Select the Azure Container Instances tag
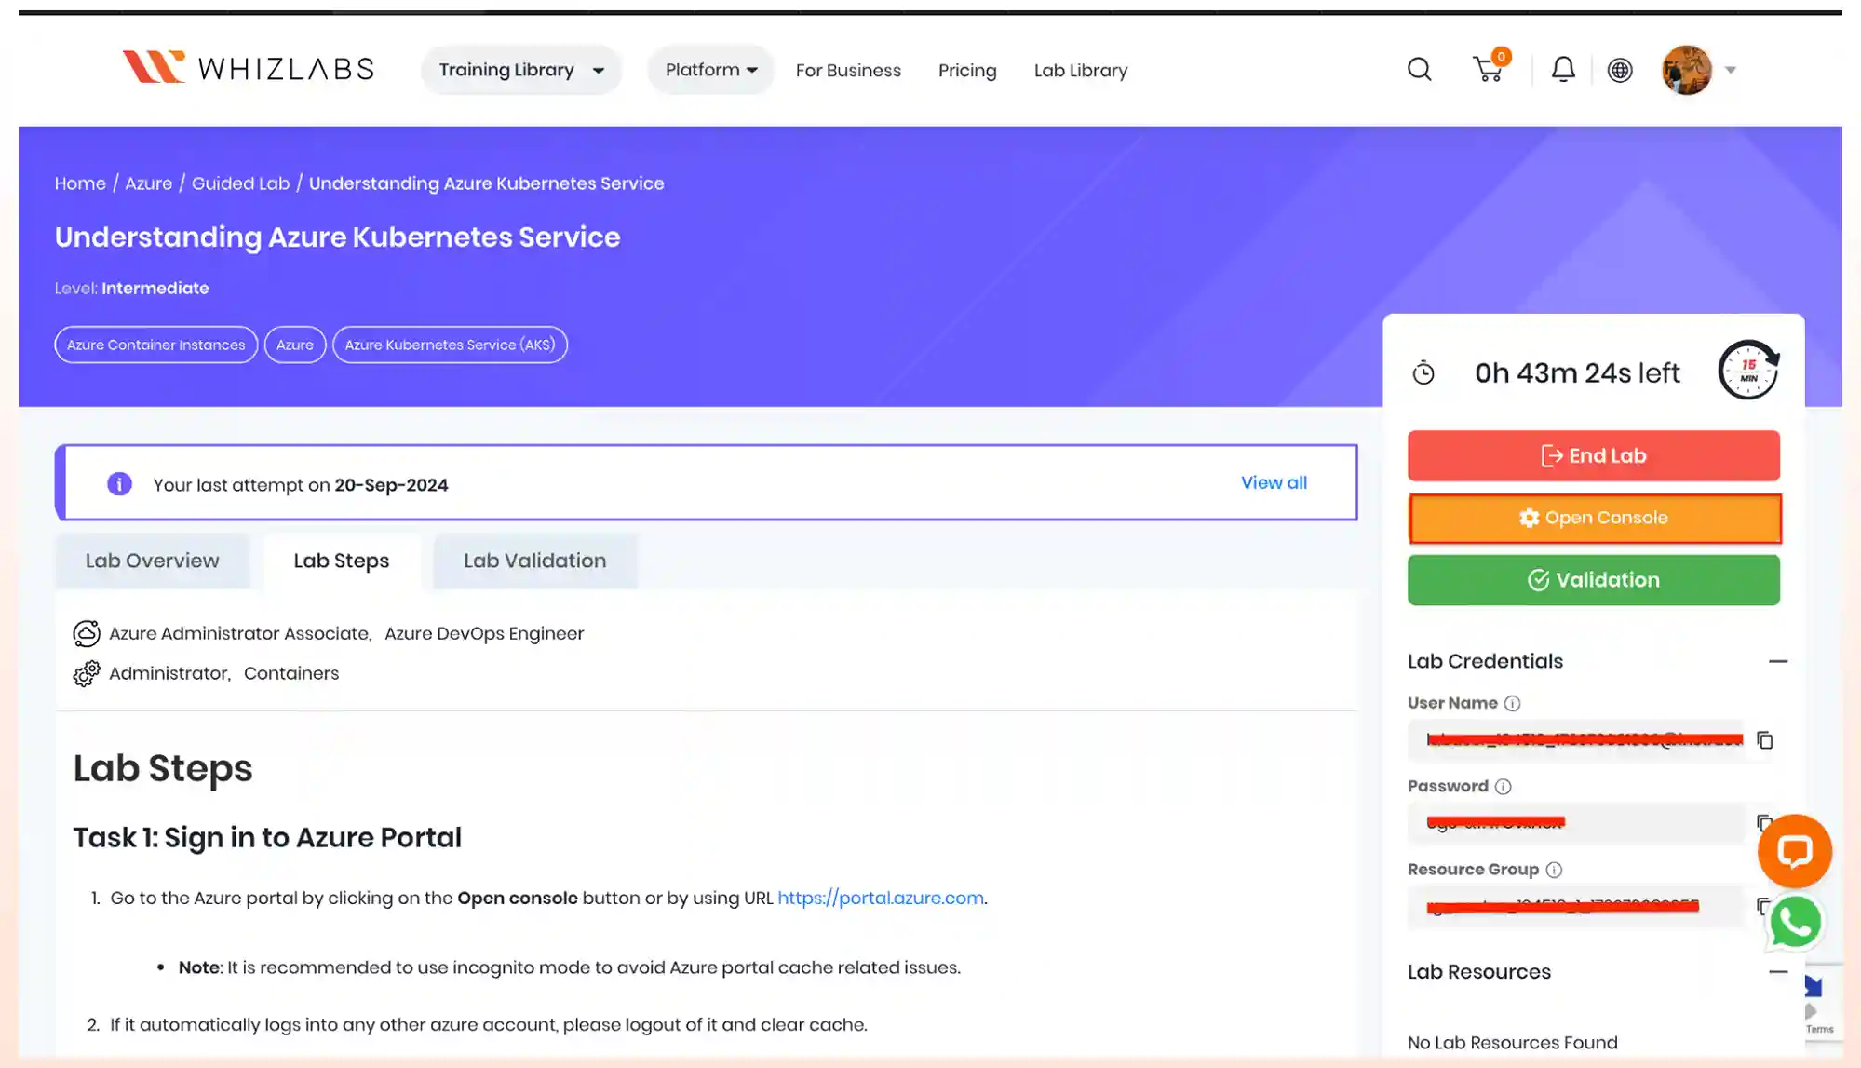This screenshot has height=1068, width=1861. (x=156, y=345)
